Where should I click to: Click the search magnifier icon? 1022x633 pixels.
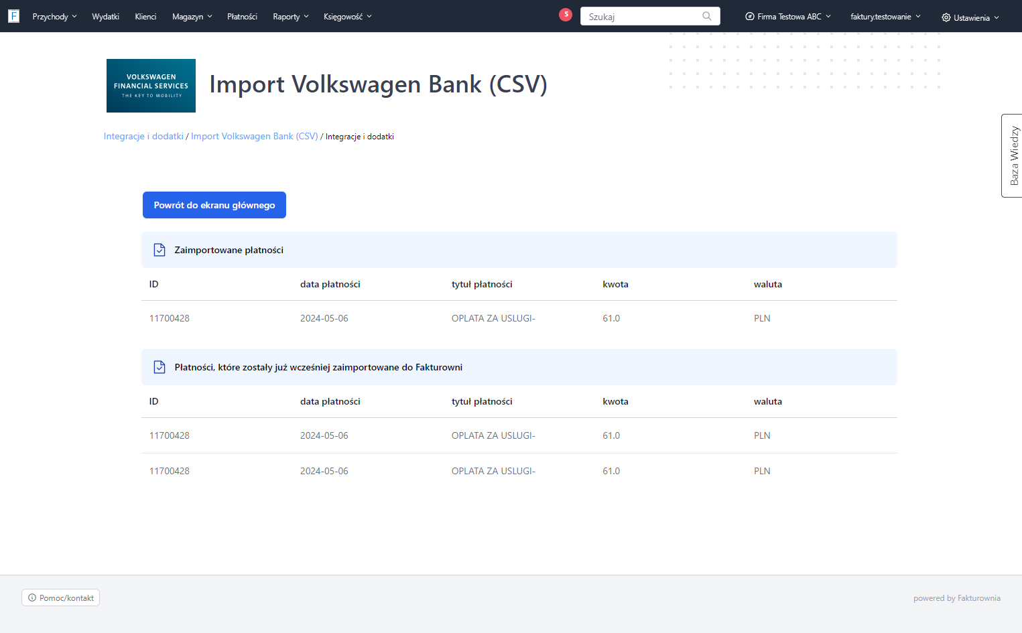pyautogui.click(x=707, y=16)
